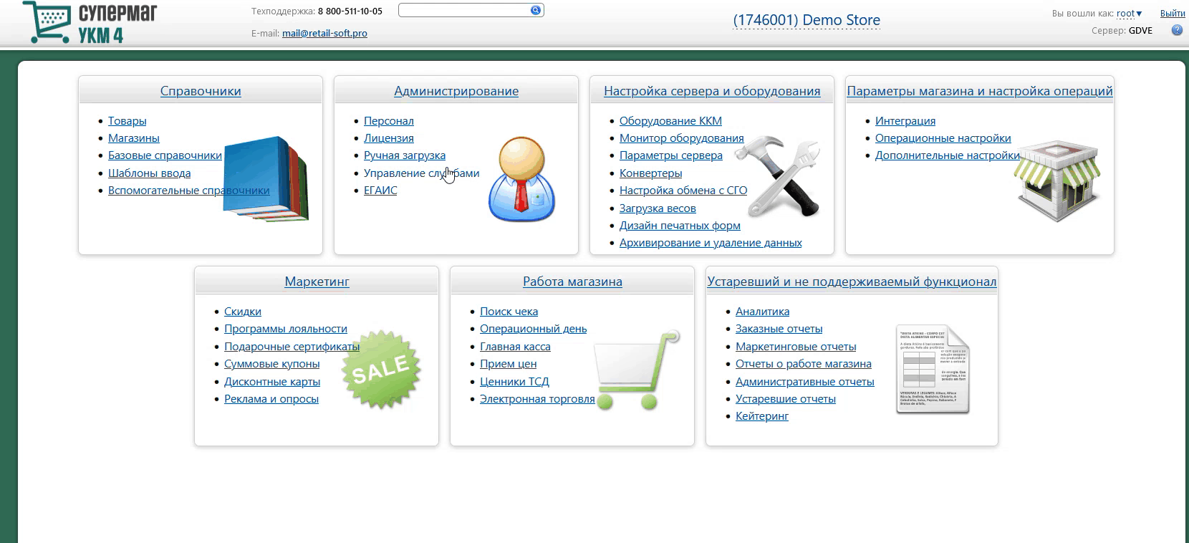Open help via the question mark icon

click(1177, 30)
